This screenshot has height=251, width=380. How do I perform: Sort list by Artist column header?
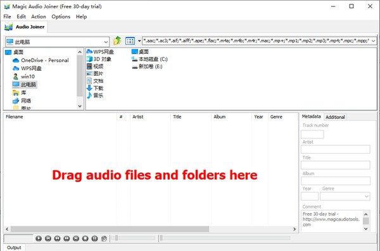(150, 117)
